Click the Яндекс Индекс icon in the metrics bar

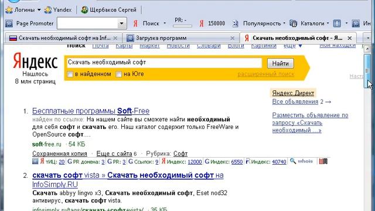point(163,162)
